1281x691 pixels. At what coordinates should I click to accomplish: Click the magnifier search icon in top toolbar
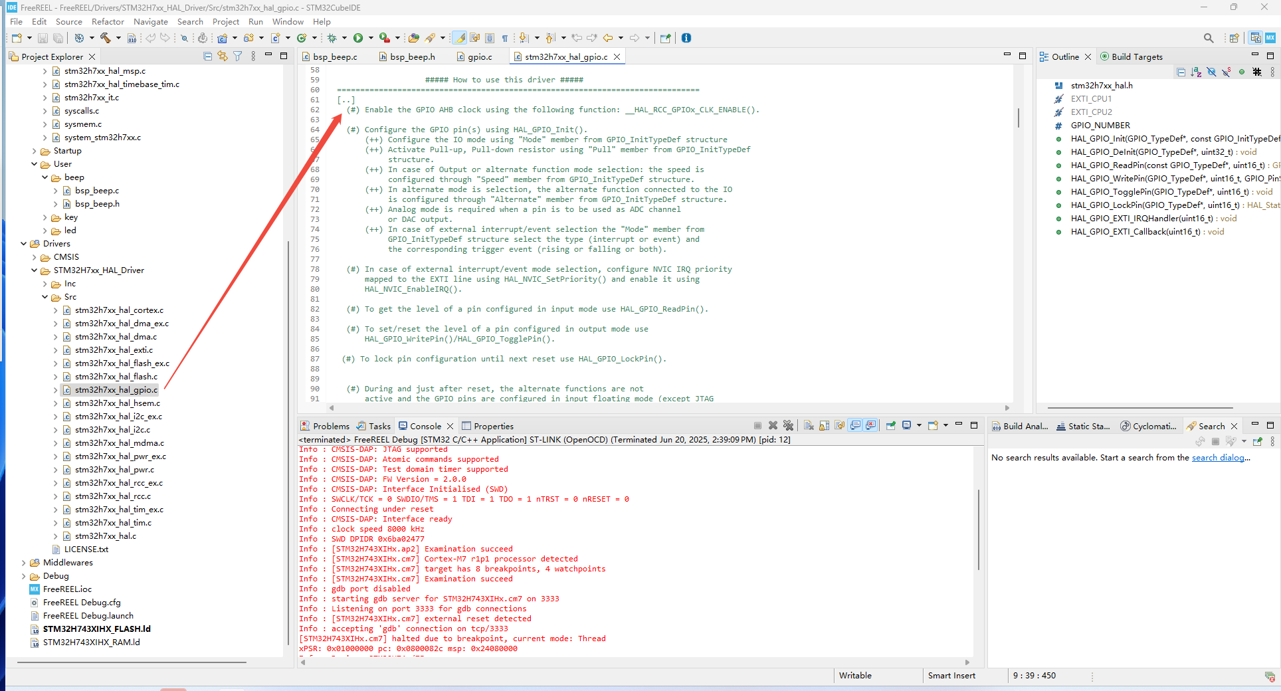coord(1208,38)
